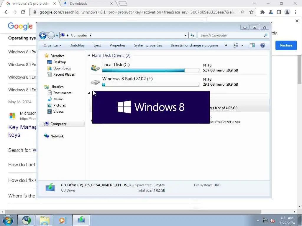Screen dimensions: 302x226
Task: Click AutoPlay in the toolbar
Action: pos(78,45)
